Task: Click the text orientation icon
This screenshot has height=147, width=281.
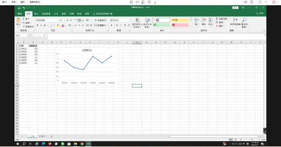Action: point(87,20)
